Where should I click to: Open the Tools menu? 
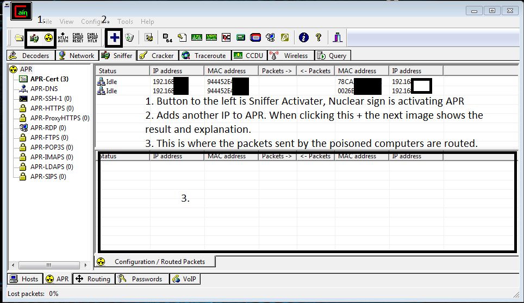coord(126,22)
